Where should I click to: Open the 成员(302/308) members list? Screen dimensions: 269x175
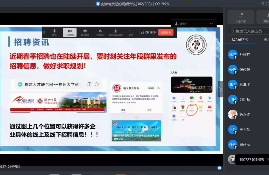click(x=115, y=32)
